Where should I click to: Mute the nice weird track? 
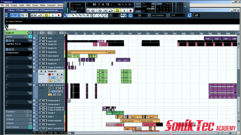point(41,56)
